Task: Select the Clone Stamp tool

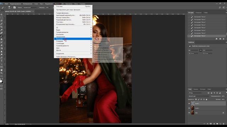Action: pyautogui.click(x=1, y=39)
